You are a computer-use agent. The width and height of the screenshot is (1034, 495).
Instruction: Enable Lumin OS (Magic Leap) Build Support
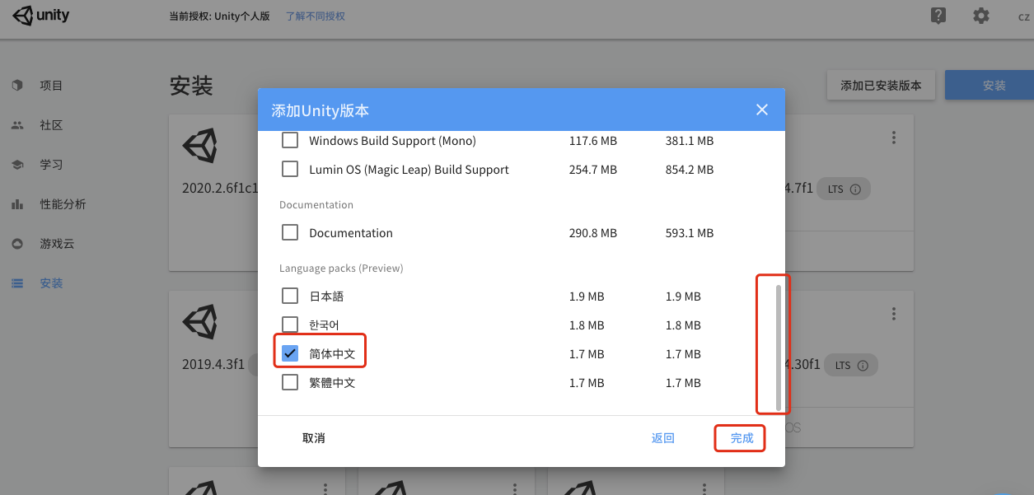coord(290,170)
